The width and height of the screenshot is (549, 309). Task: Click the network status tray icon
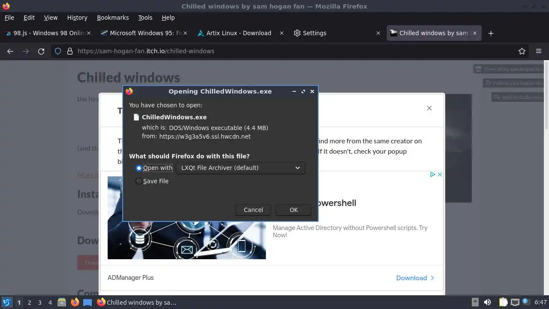[515, 302]
